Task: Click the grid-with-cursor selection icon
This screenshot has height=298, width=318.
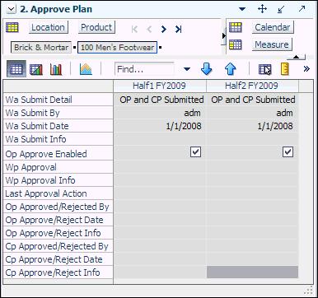Action: pyautogui.click(x=265, y=69)
